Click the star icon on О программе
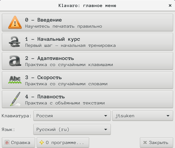The image size is (175, 148). (x=42, y=143)
